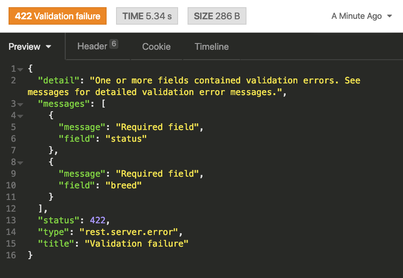The width and height of the screenshot is (403, 278).
Task: Click the TIME 5.34 s response tag
Action: click(147, 16)
